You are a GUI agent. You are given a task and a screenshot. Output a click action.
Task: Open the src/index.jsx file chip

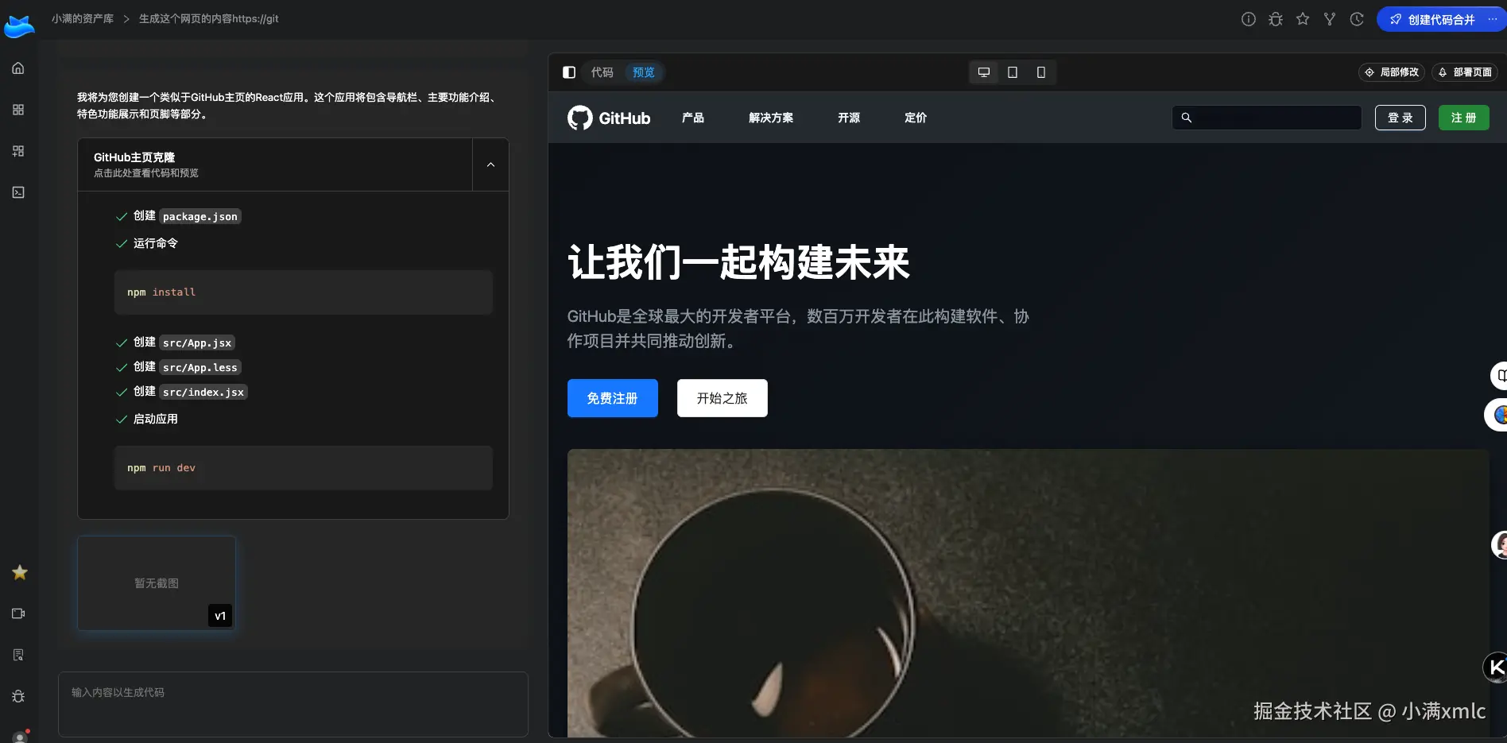pos(203,392)
